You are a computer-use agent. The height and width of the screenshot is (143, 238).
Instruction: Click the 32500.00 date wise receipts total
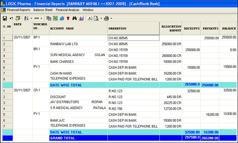point(192,132)
